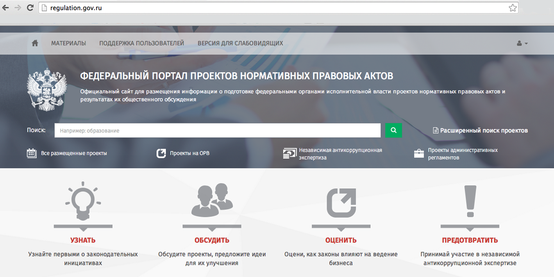The image size is (554, 277).
Task: Focus the search field 'Например: образование'
Action: click(x=218, y=130)
